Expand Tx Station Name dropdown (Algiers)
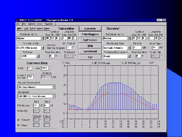Viewport: 182px width, 137px height. (x=42, y=38)
